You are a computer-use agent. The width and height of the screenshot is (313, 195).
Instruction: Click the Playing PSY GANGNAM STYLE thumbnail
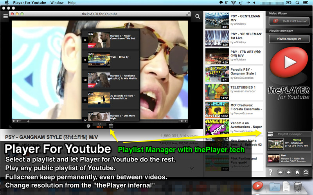(276, 144)
